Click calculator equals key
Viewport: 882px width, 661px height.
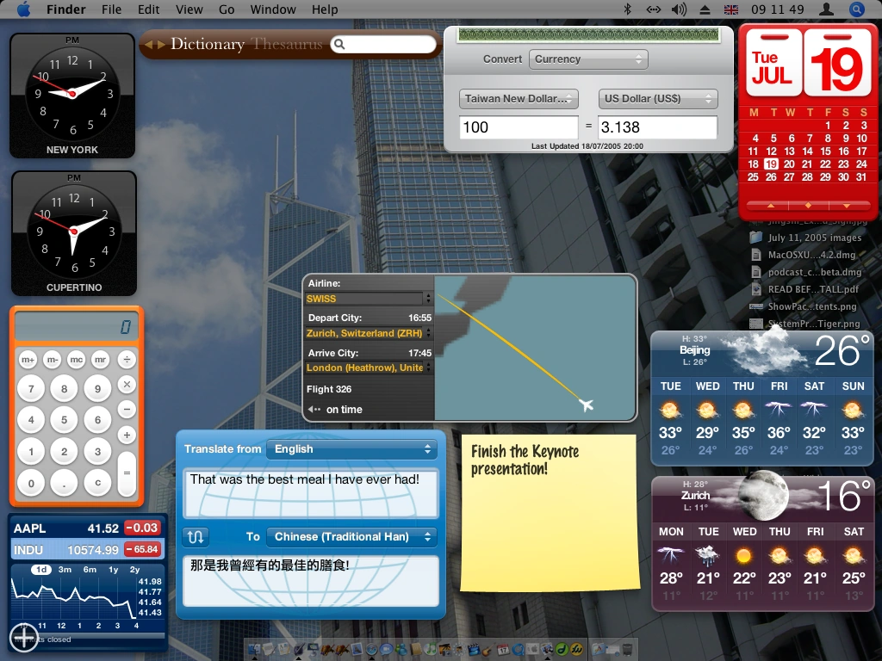pos(127,473)
